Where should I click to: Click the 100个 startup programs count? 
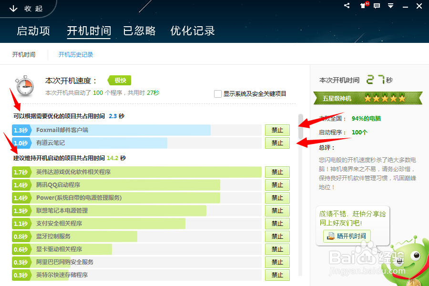359,133
